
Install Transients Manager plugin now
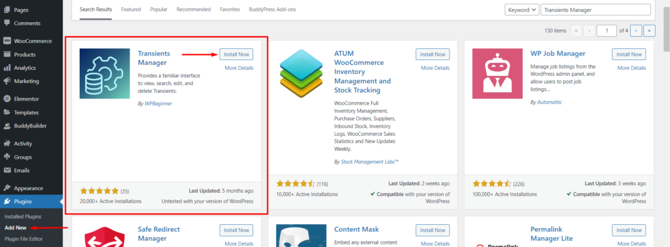[236, 54]
